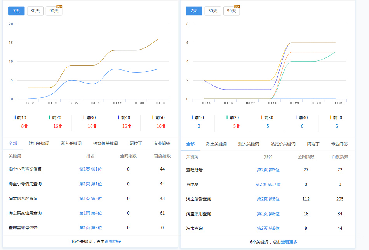Screen dimensions: 369x250
Task: Click VIP badge on 90天 in 16-keyword panel
Action: pyautogui.click(x=59, y=7)
